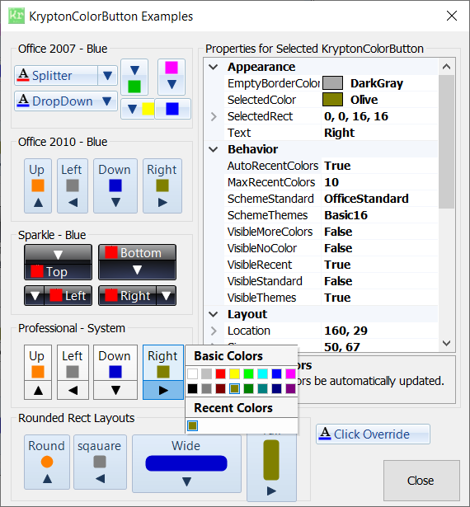This screenshot has height=507, width=470.
Task: Click the Sparkle Bottom color button
Action: 137,262
